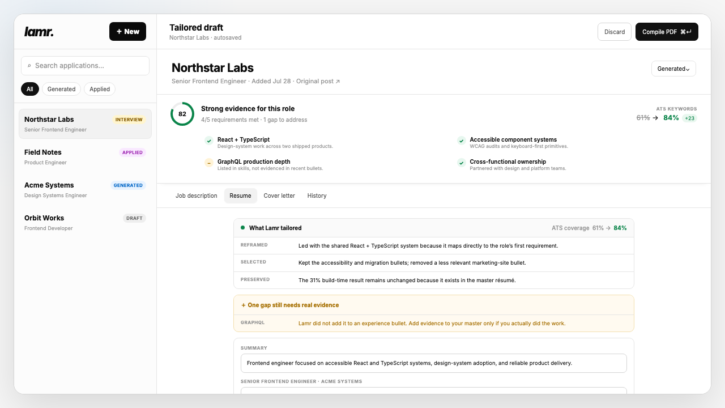Click the amber dash beside GraphQL production depth
This screenshot has width=725, height=408.
(x=208, y=163)
